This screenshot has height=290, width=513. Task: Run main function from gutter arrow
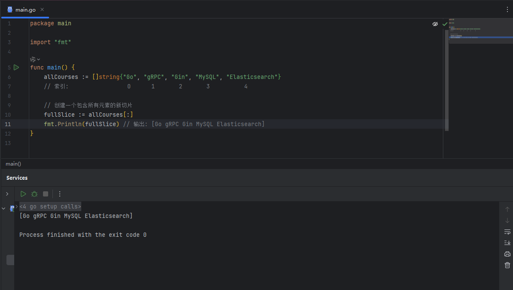tap(16, 67)
